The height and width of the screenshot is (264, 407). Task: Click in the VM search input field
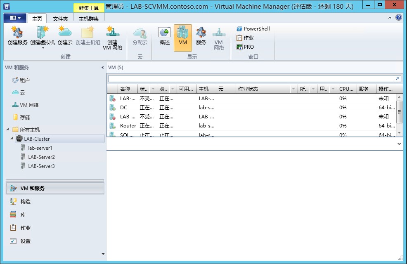[x=252, y=78]
